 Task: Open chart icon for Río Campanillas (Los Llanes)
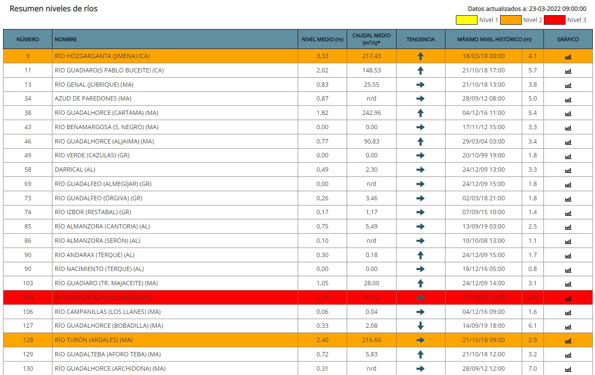568,312
